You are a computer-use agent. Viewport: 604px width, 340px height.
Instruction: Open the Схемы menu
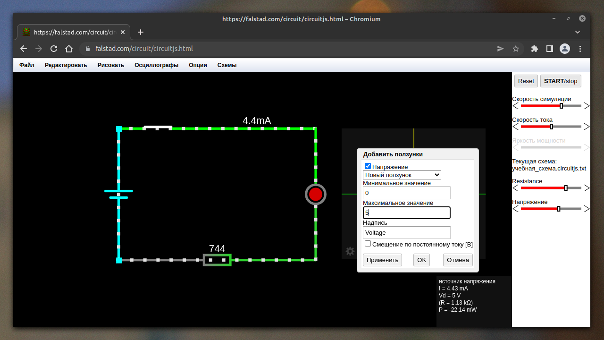point(227,65)
